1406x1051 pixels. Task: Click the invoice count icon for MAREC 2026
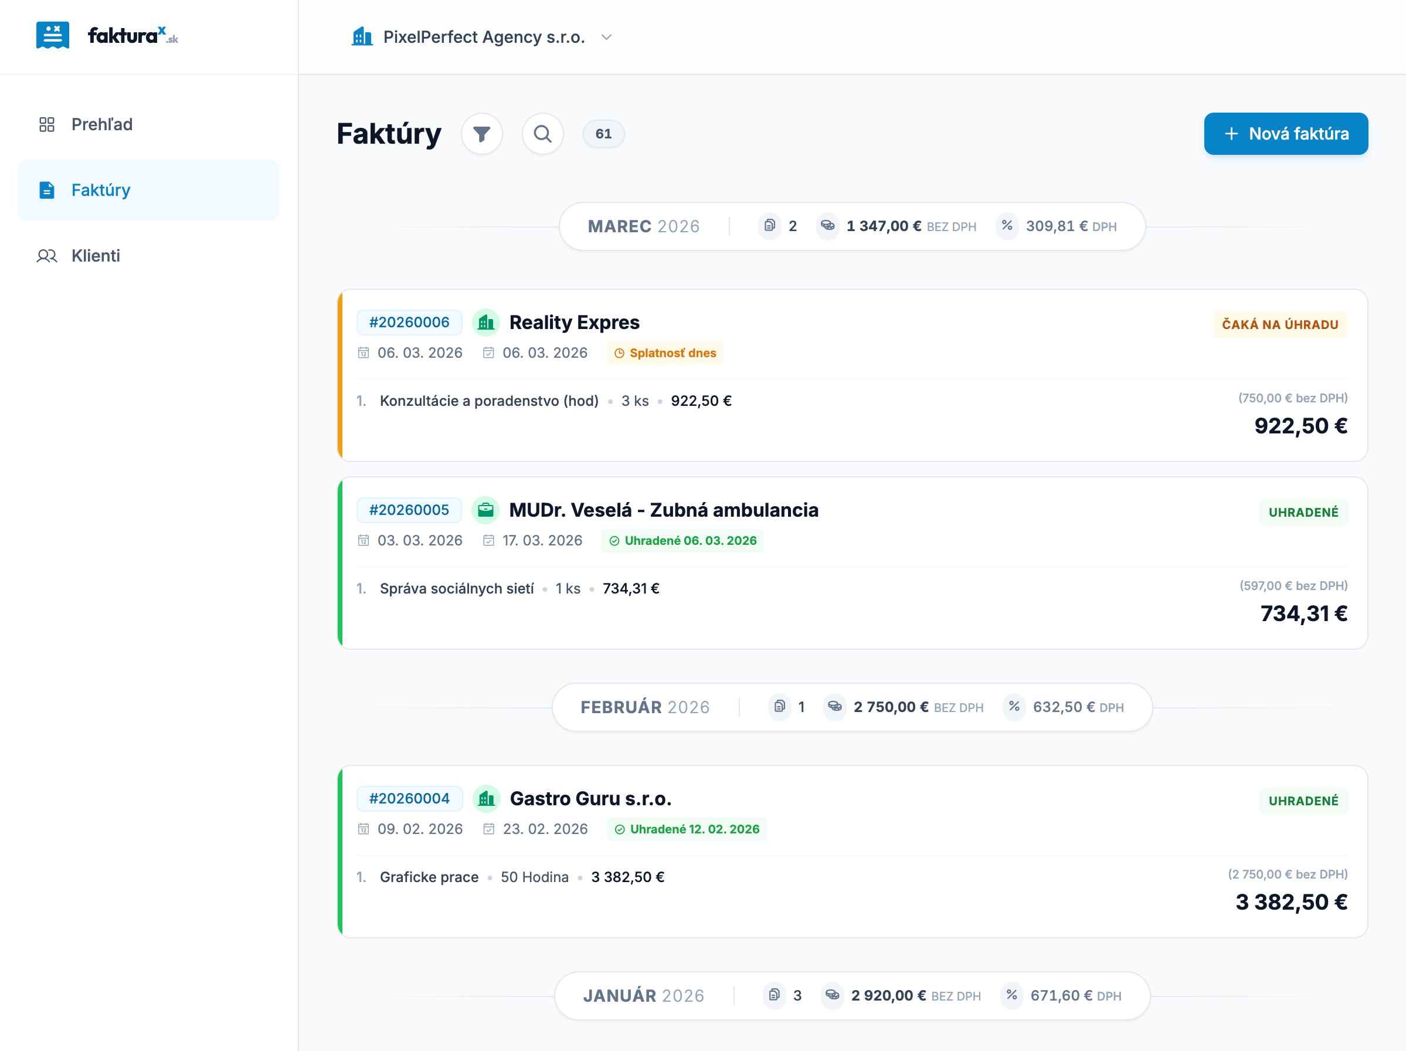click(771, 226)
